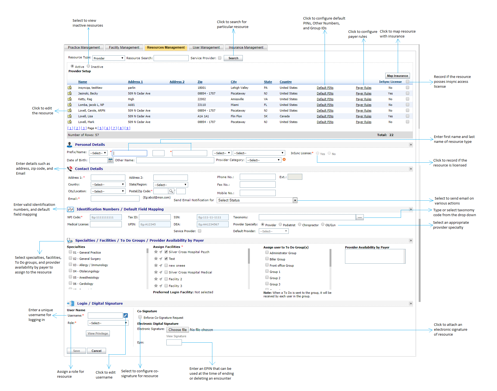Image resolution: width=497 pixels, height=391 pixels.
Task: Click the Map Insurance button
Action: (397, 76)
